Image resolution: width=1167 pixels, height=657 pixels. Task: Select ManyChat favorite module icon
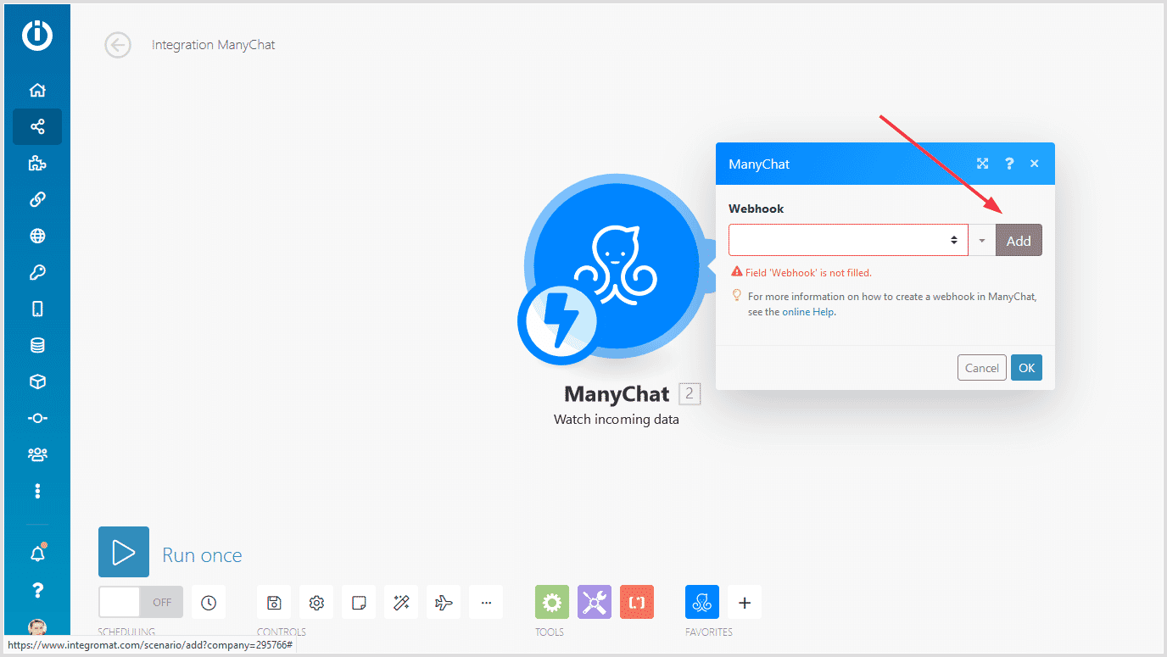pos(702,603)
